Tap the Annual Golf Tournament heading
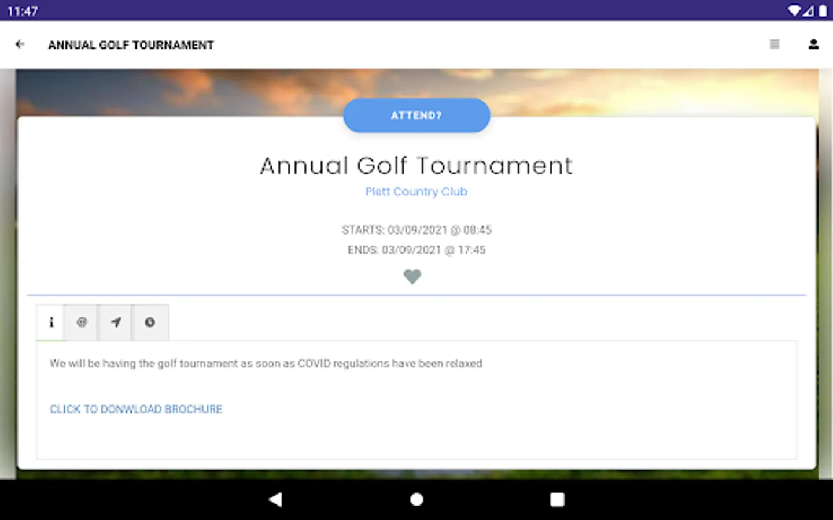This screenshot has height=520, width=833. [x=417, y=166]
